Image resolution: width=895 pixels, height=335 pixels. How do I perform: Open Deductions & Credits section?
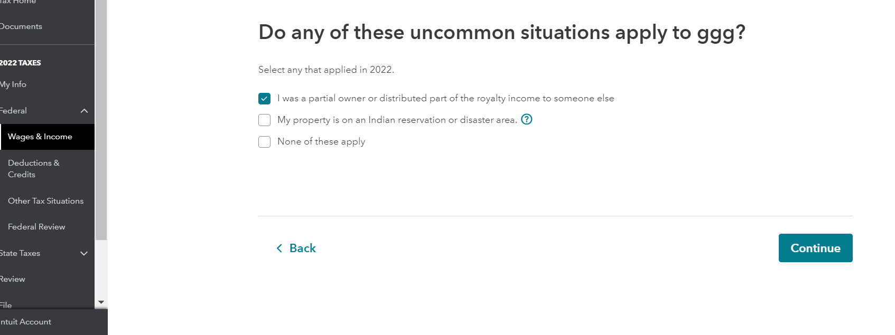pos(34,169)
